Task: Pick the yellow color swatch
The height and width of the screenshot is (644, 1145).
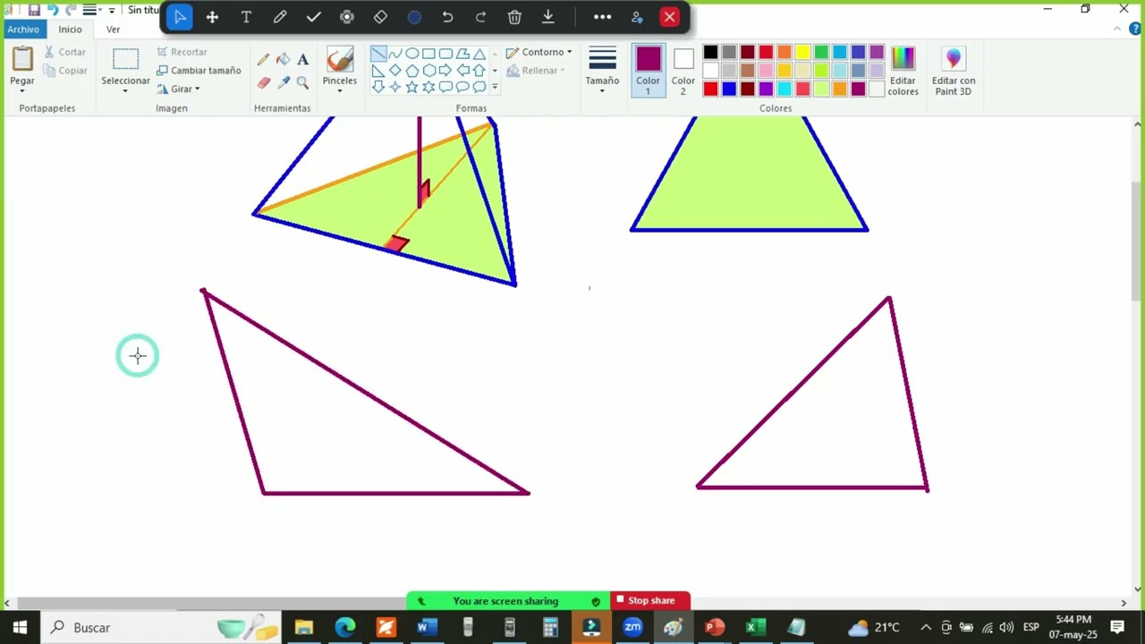Action: coord(802,53)
